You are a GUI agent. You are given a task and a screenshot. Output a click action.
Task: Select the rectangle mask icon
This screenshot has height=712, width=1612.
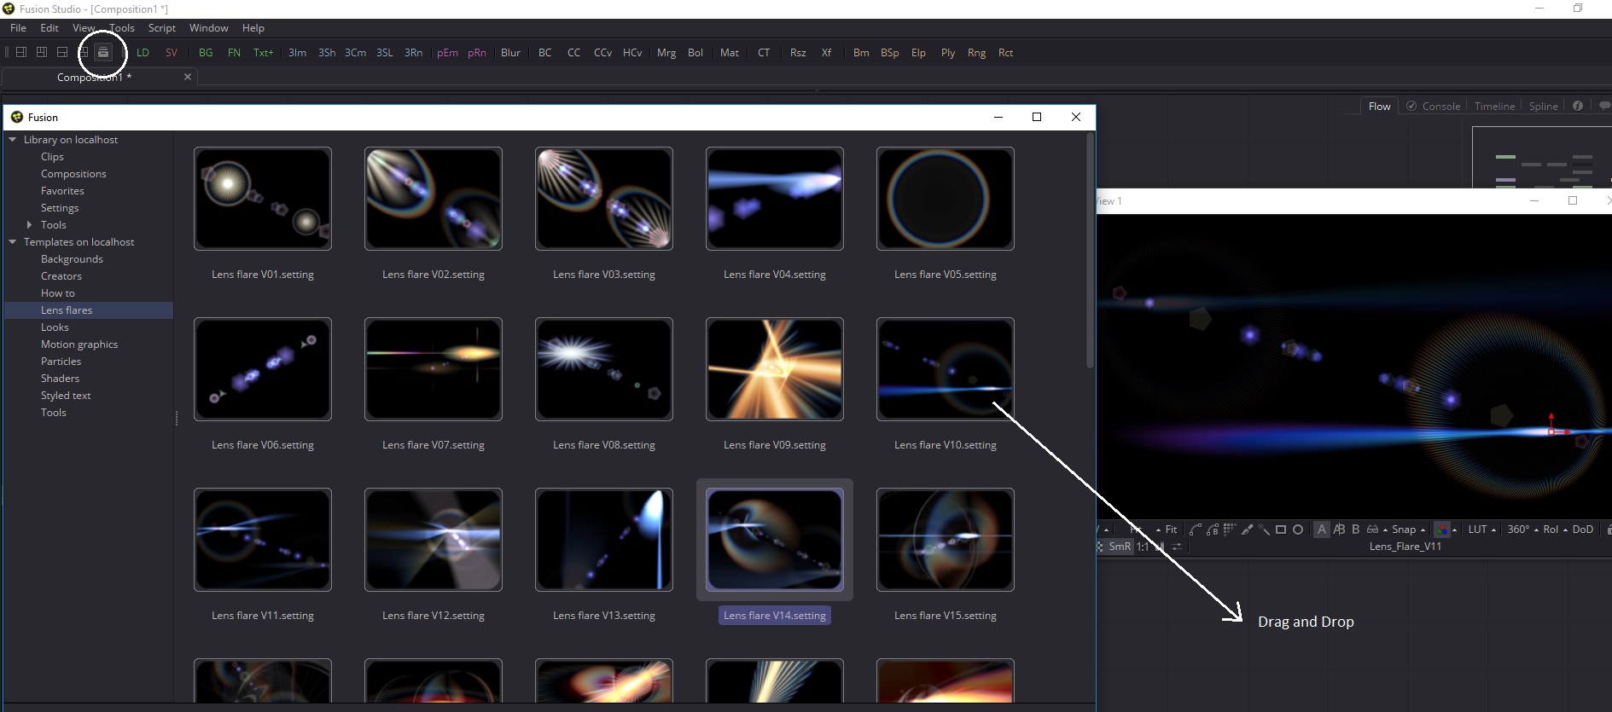pyautogui.click(x=1281, y=530)
